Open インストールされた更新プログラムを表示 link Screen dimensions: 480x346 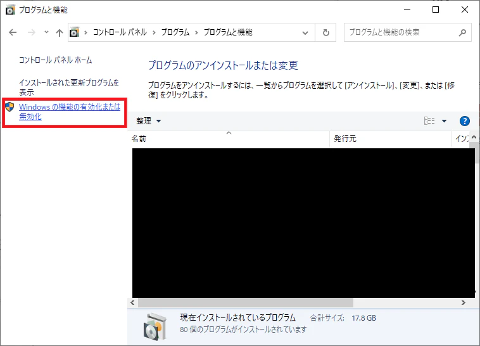coord(69,87)
